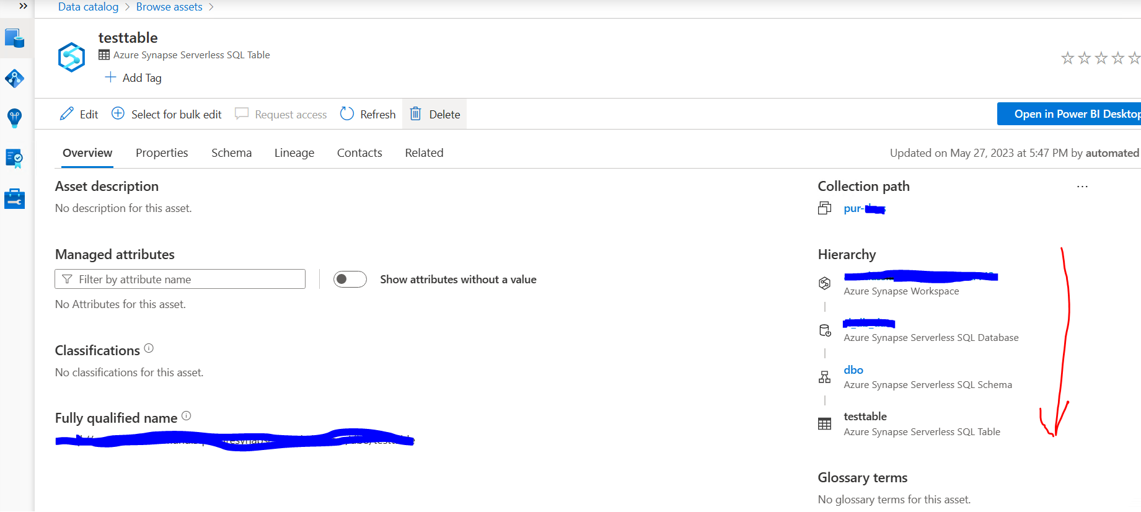Rate the asset with the fourth star
Viewport: 1141px width, 512px height.
pyautogui.click(x=1117, y=58)
